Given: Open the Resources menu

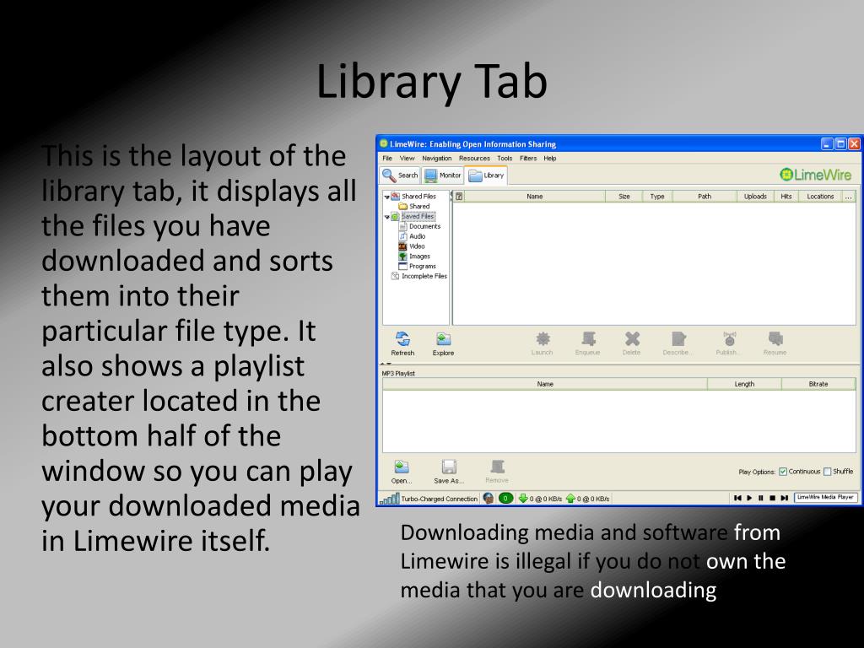Looking at the screenshot, I should point(474,158).
